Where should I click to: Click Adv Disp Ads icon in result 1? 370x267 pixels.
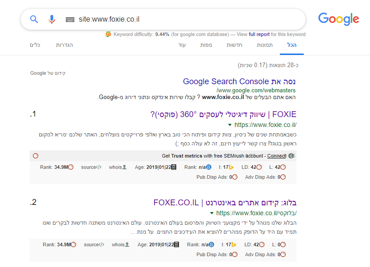pos(283,177)
